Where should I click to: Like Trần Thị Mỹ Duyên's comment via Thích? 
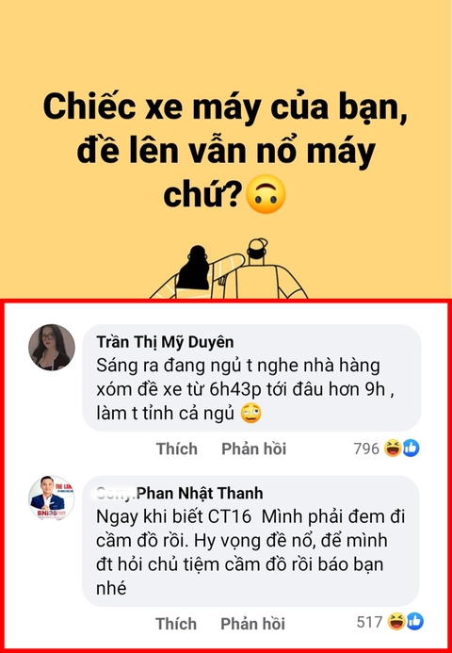(176, 449)
